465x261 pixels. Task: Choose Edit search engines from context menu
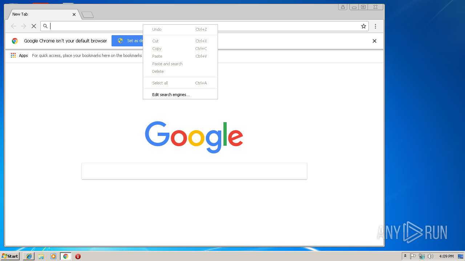click(x=180, y=95)
